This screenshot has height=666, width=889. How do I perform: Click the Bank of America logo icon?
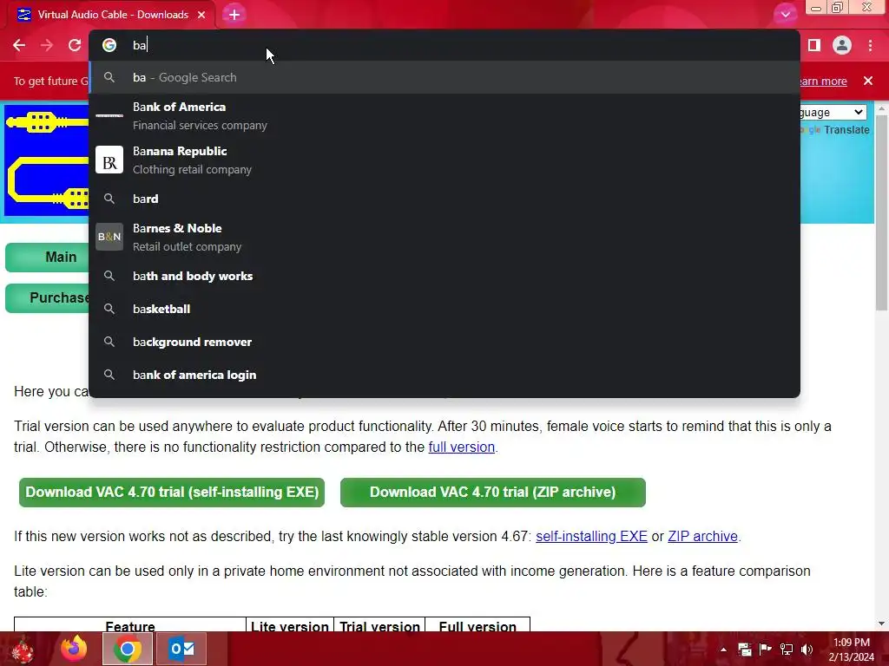tap(109, 116)
